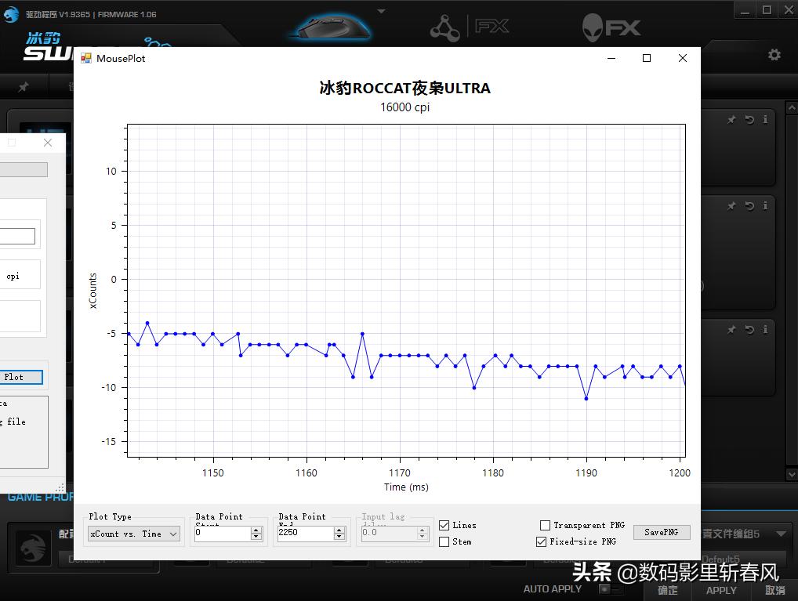Click the SavePNG button
This screenshot has height=601, width=798.
coord(661,532)
